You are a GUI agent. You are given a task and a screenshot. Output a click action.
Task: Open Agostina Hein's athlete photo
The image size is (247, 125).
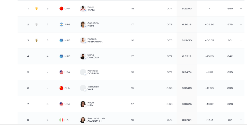click(x=83, y=24)
